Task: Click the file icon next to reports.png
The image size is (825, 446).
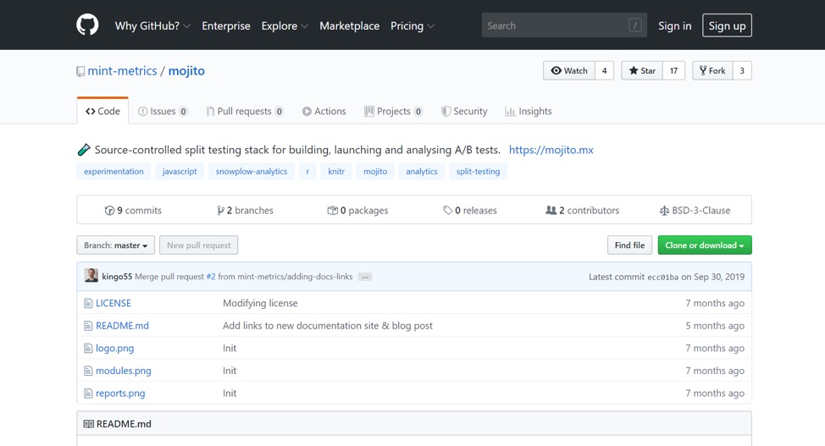Action: click(88, 394)
